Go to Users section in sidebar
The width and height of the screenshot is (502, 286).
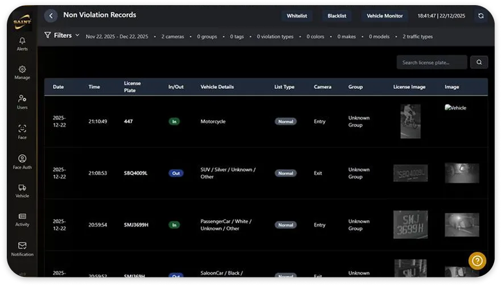pos(22,99)
